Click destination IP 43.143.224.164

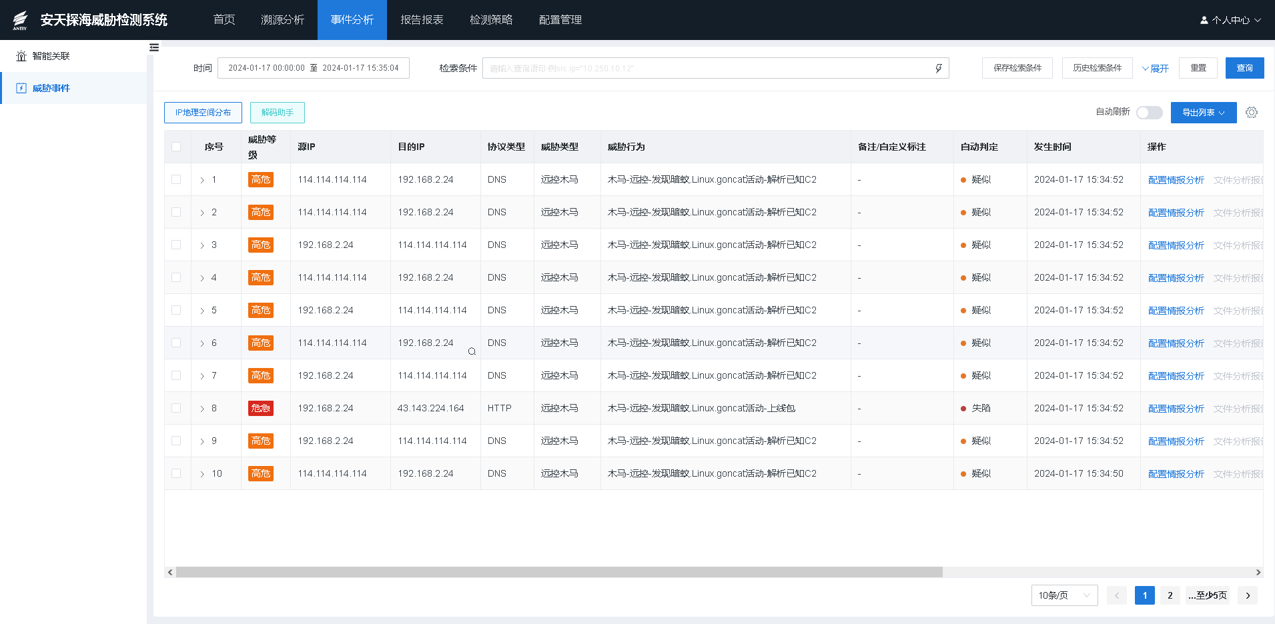(x=430, y=408)
